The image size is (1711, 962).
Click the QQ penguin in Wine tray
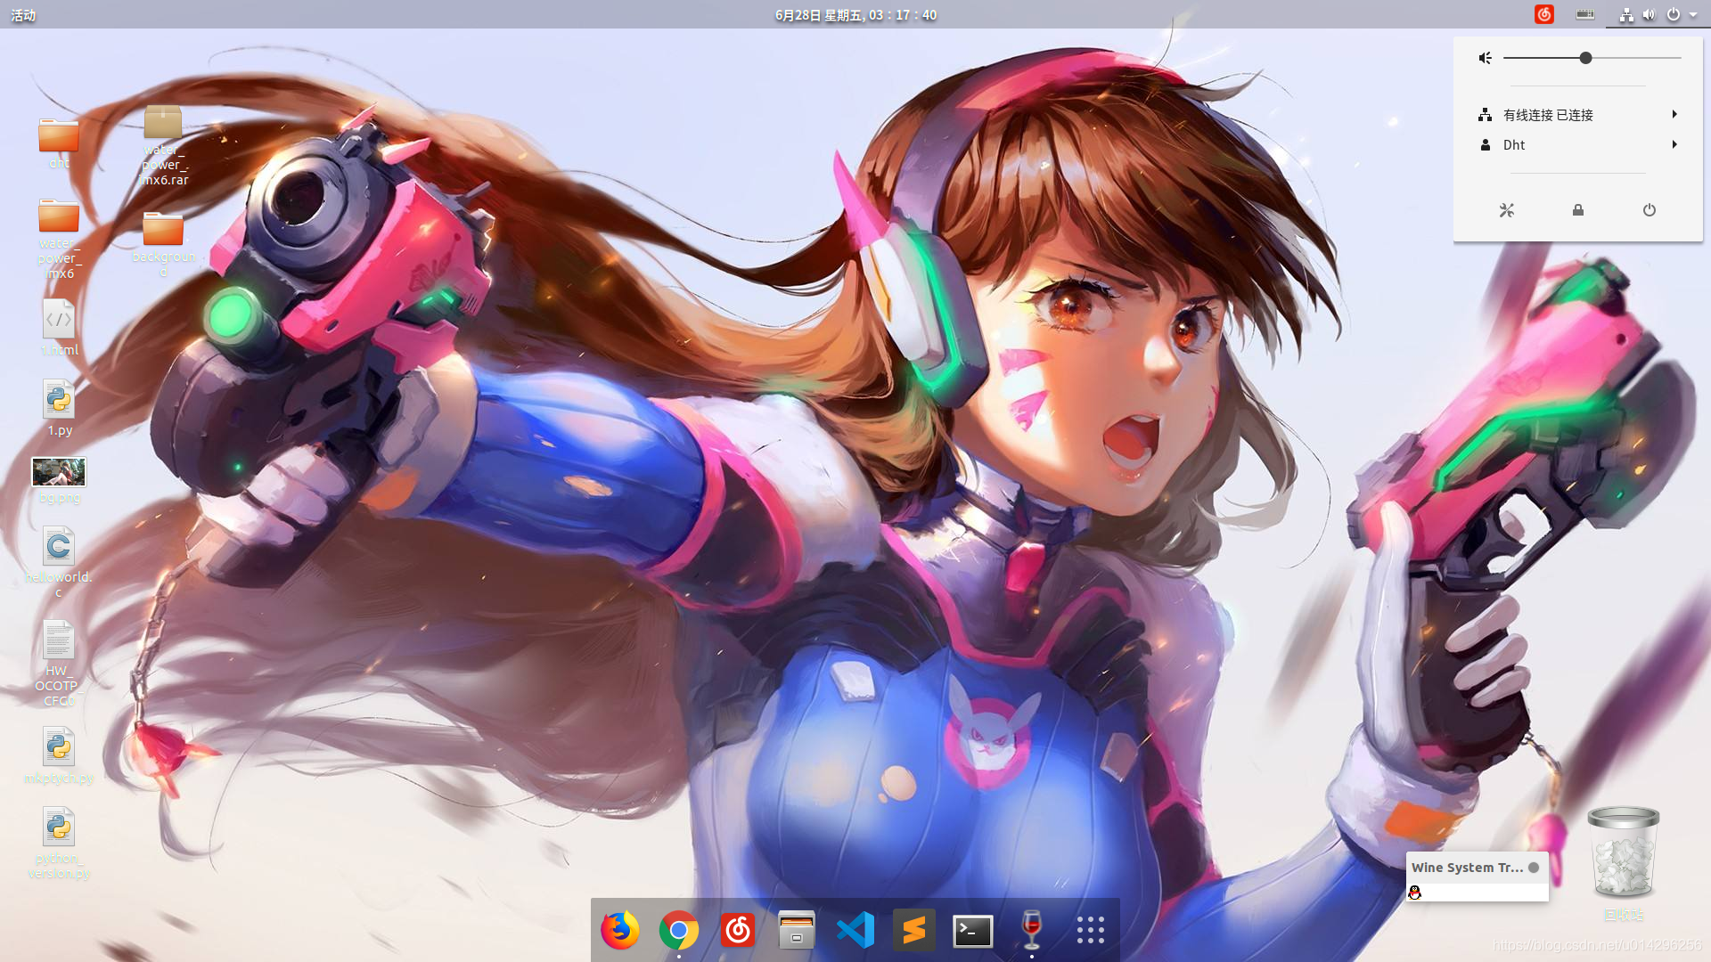coord(1415,892)
